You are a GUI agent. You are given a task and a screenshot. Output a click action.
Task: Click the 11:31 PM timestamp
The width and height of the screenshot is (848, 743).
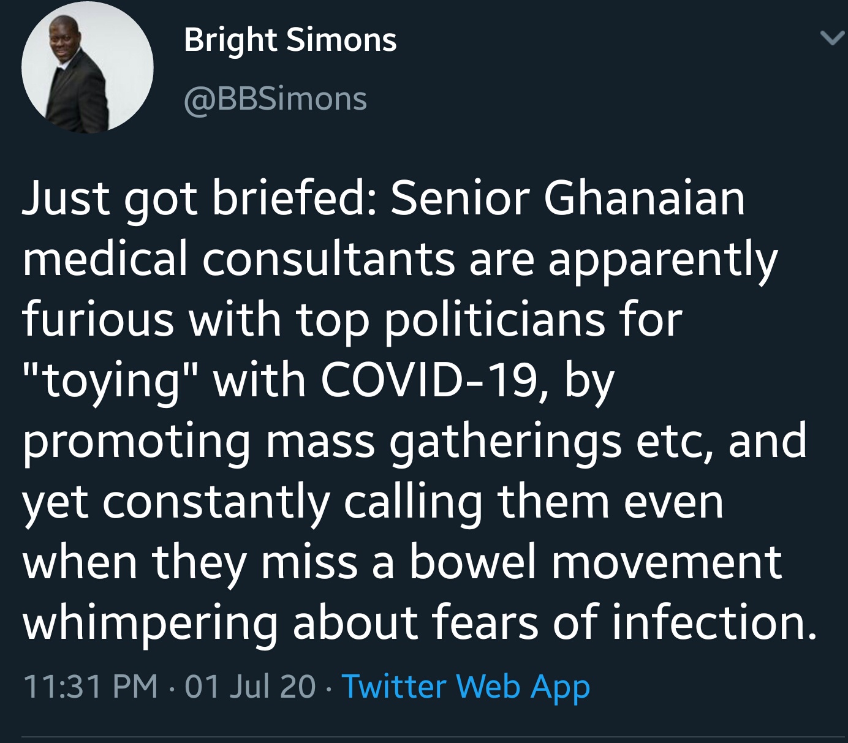[x=89, y=686]
